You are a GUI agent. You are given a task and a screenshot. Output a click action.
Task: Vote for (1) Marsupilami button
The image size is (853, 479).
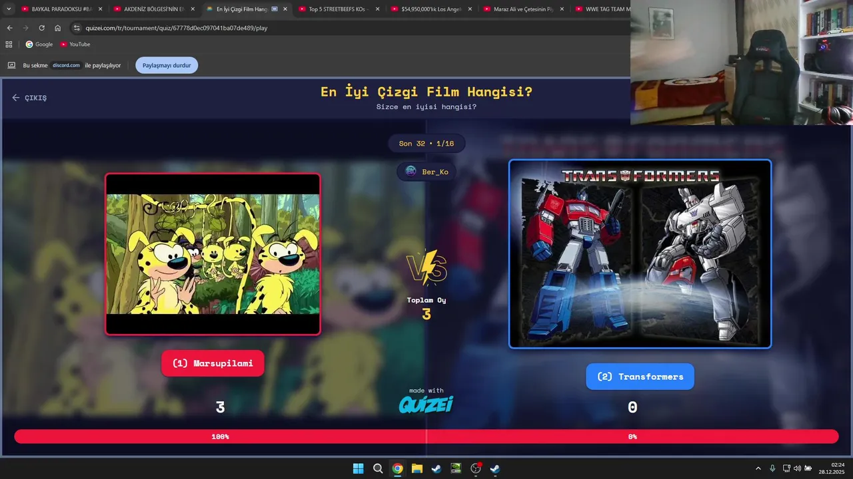pyautogui.click(x=213, y=363)
